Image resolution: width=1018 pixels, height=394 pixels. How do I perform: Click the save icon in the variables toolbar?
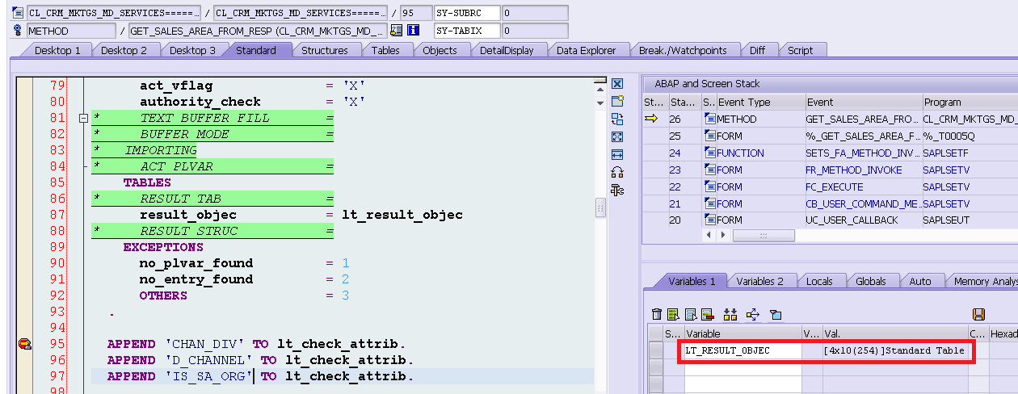tap(978, 314)
